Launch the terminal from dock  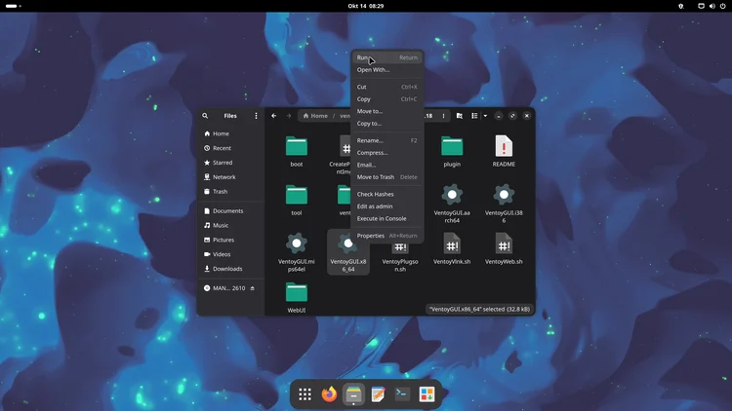tap(402, 394)
